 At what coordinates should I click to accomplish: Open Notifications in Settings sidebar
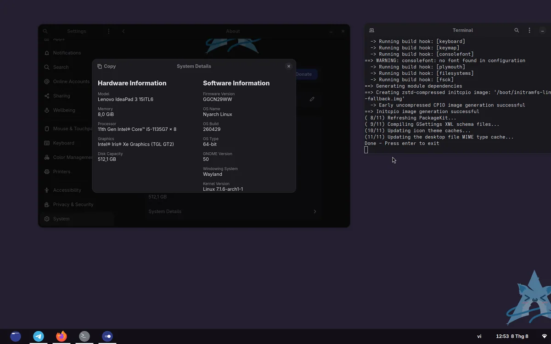click(76, 53)
